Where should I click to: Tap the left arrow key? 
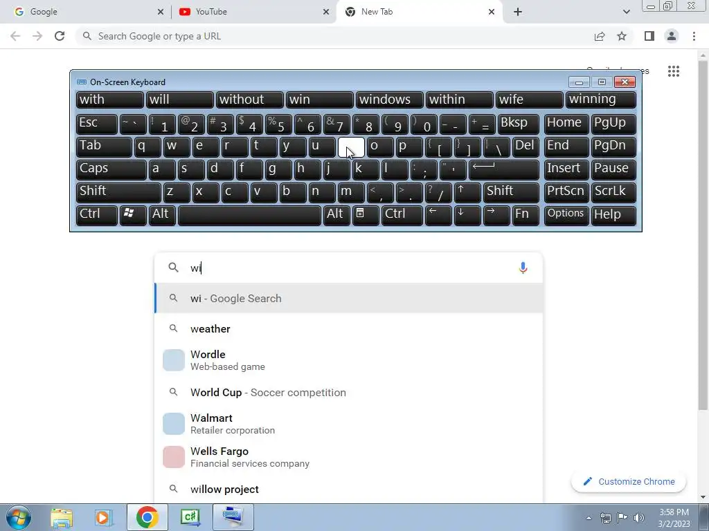(x=438, y=215)
